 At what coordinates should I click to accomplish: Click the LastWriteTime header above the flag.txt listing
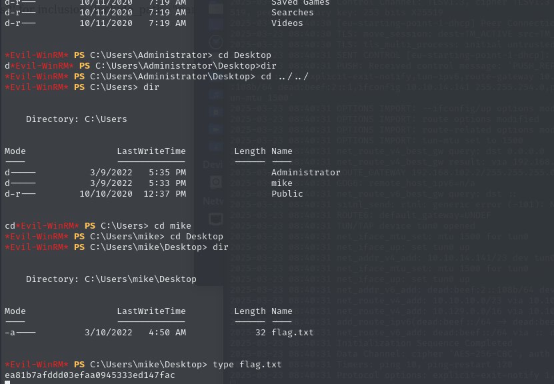point(151,311)
